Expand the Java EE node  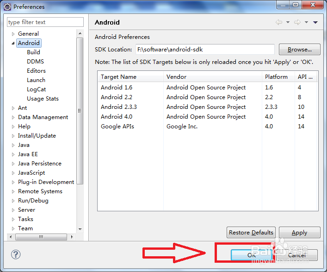click(x=13, y=154)
